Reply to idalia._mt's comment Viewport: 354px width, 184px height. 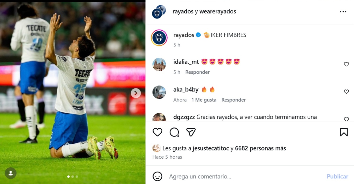(197, 72)
